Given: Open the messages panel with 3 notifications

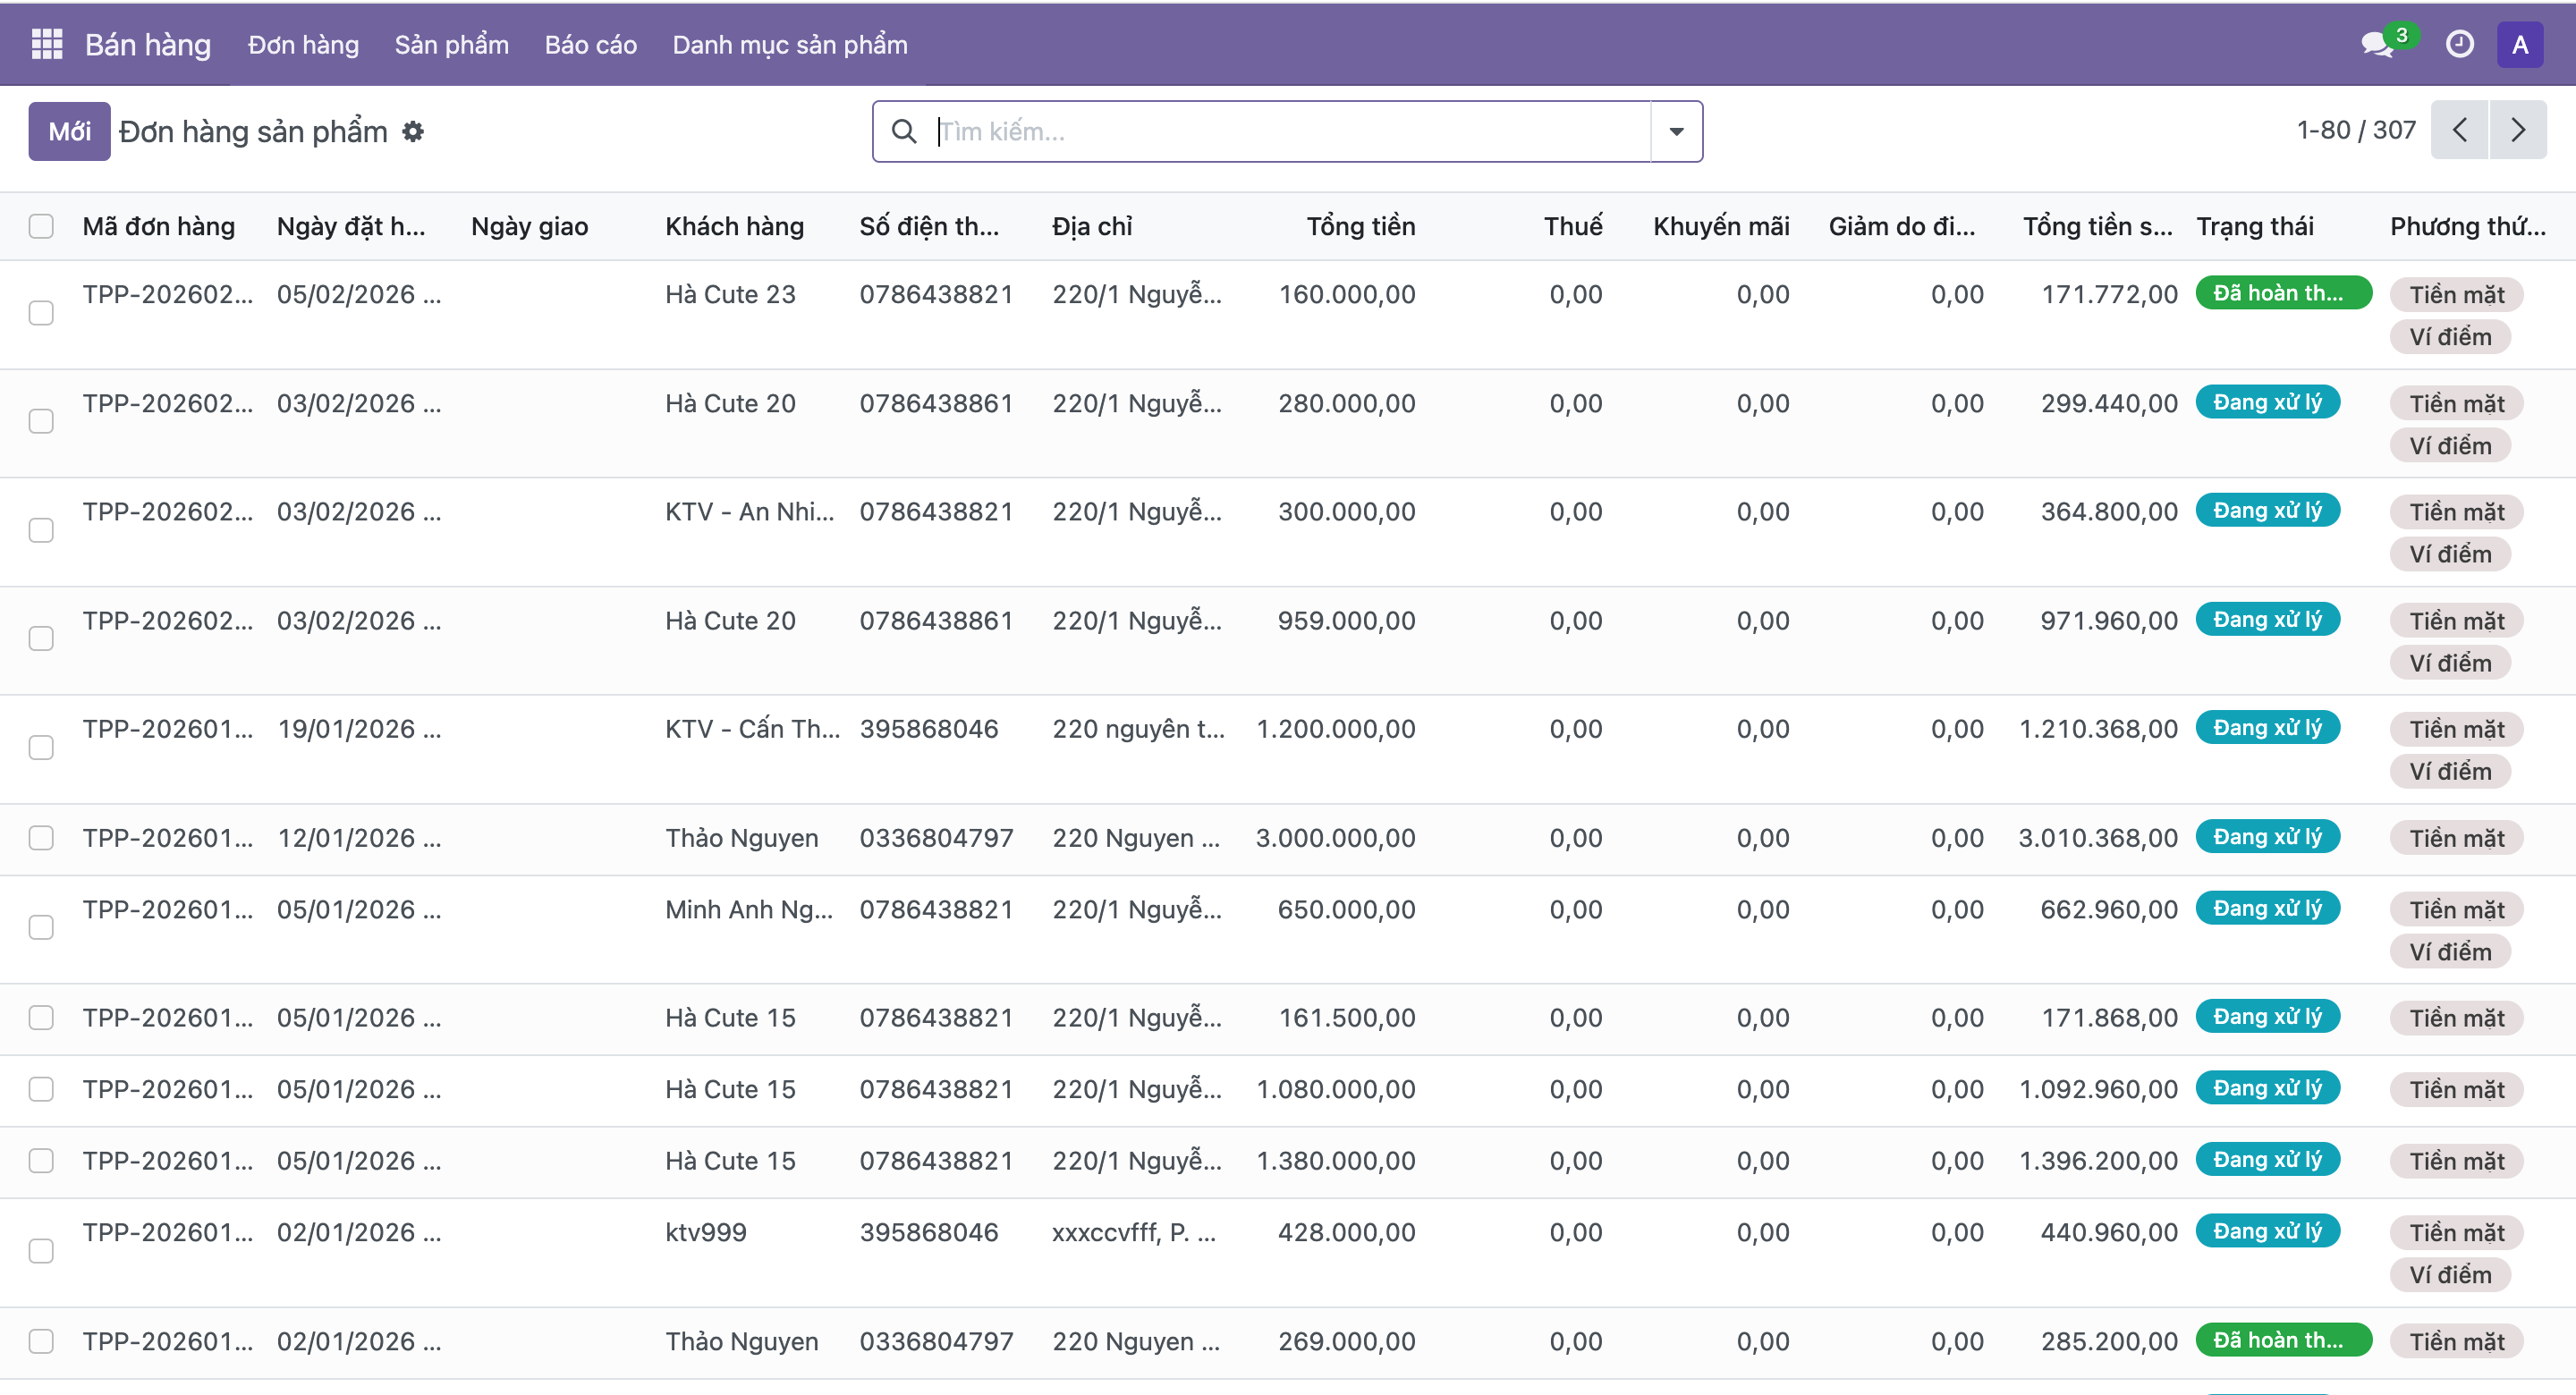Looking at the screenshot, I should point(2378,44).
